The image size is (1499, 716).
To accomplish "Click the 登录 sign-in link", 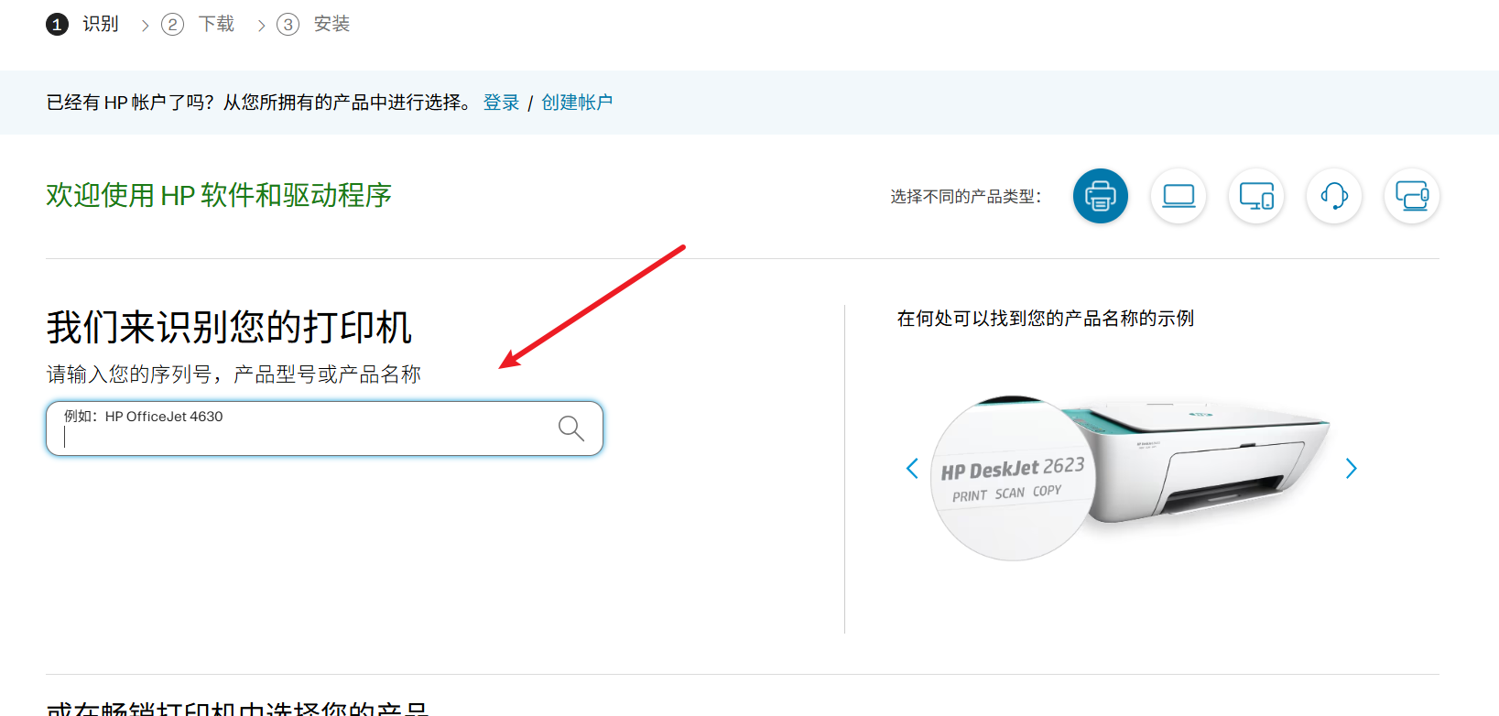I will click(x=501, y=103).
